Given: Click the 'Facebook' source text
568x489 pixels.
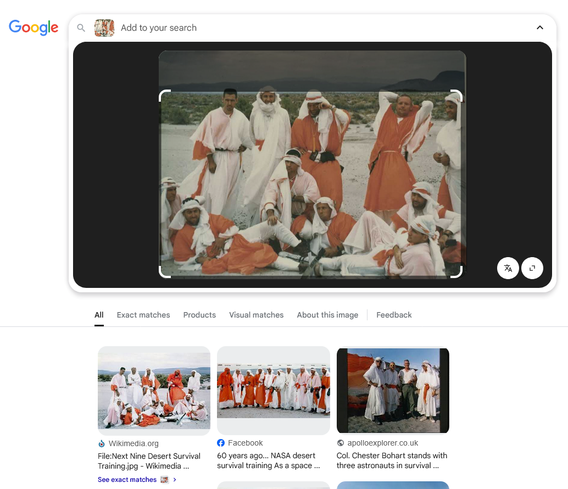Looking at the screenshot, I should tap(245, 443).
